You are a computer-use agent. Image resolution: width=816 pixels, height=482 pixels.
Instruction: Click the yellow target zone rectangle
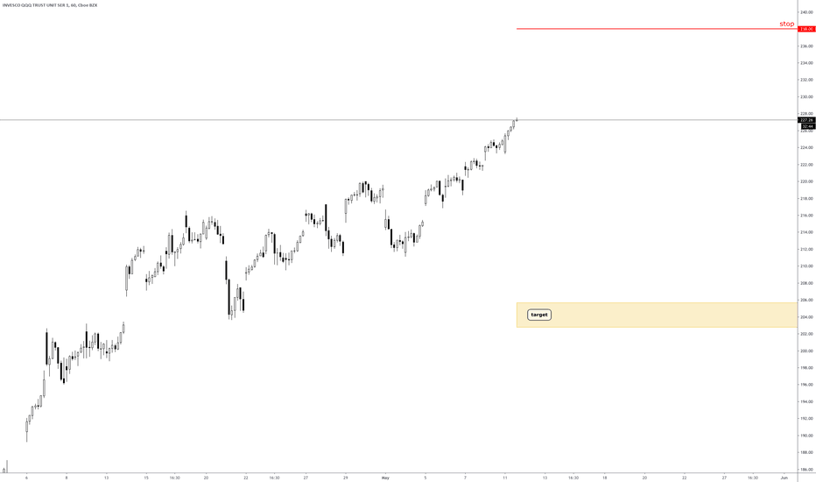coord(657,315)
